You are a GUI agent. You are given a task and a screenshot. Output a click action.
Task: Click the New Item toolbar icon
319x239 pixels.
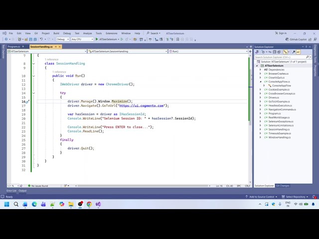(19, 39)
